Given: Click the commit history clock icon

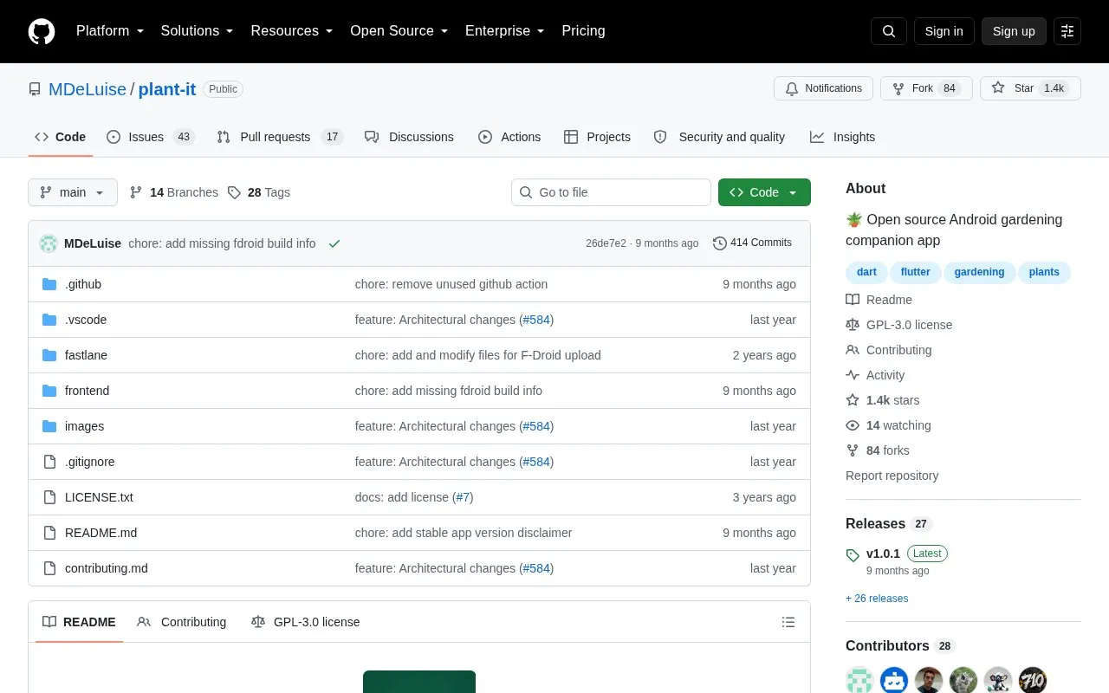Looking at the screenshot, I should 719,243.
